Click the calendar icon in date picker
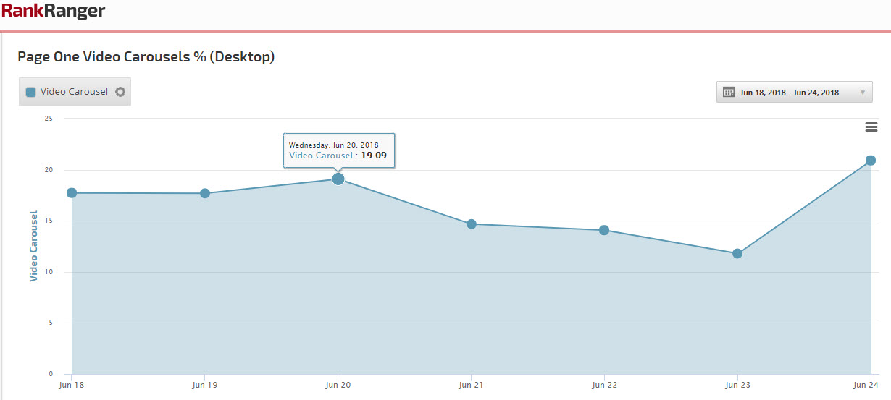 click(729, 93)
